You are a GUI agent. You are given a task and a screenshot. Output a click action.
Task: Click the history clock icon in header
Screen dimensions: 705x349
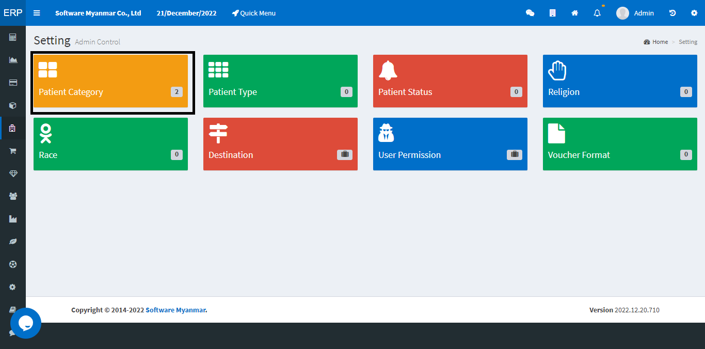[x=672, y=13]
